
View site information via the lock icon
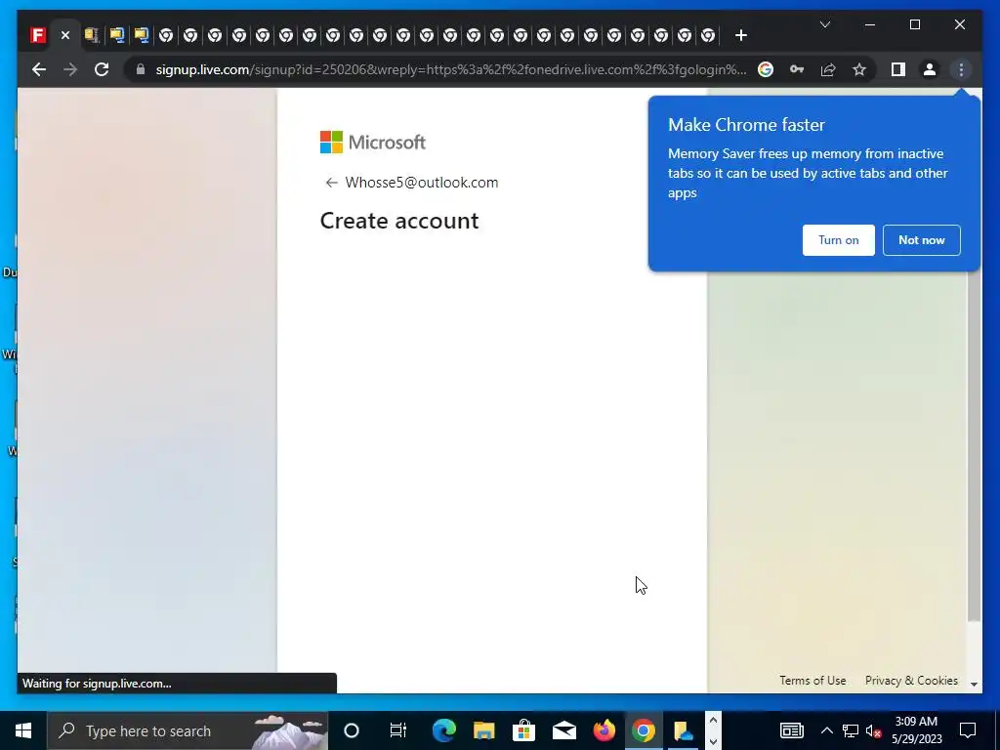141,69
